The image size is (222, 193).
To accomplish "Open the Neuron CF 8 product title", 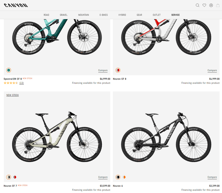I will (120, 79).
